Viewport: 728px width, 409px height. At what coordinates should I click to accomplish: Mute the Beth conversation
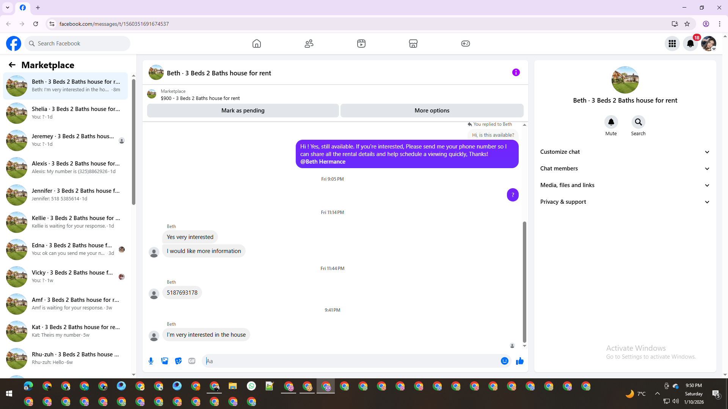pyautogui.click(x=611, y=122)
